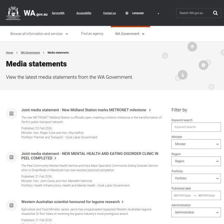Click the layers icon bubble in banner
This screenshot has width=224, height=224.
[192, 47]
